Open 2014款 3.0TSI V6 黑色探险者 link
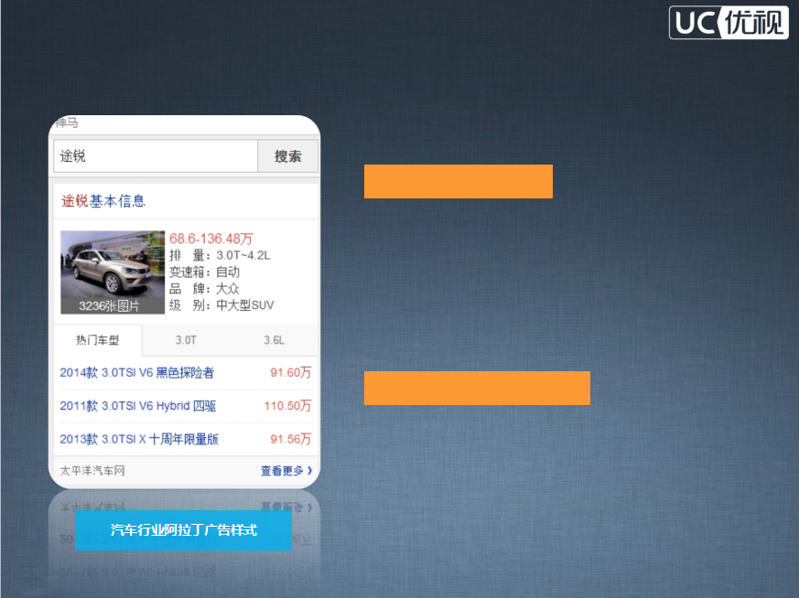This screenshot has width=799, height=598. pyautogui.click(x=137, y=372)
